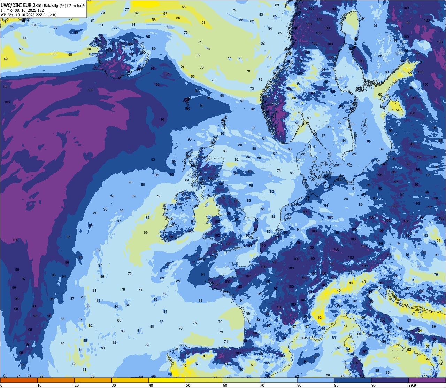Click the 80–90 light blue legend swatch
This screenshot has width=446, height=388.
pyautogui.click(x=316, y=380)
